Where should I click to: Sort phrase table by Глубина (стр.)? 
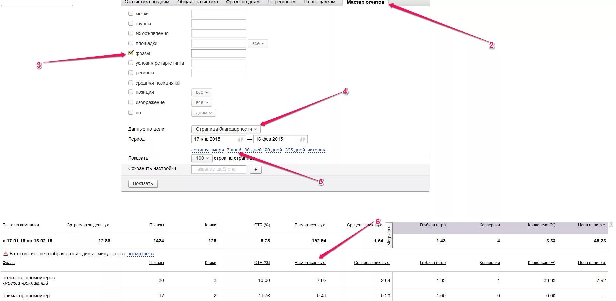click(433, 263)
